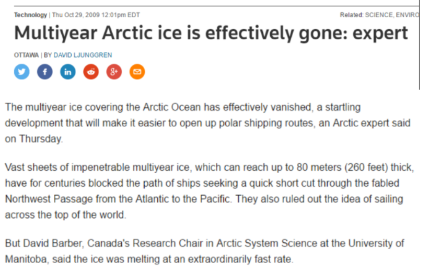429x269 pixels.
Task: Open the Technology section link
Action: point(30,15)
